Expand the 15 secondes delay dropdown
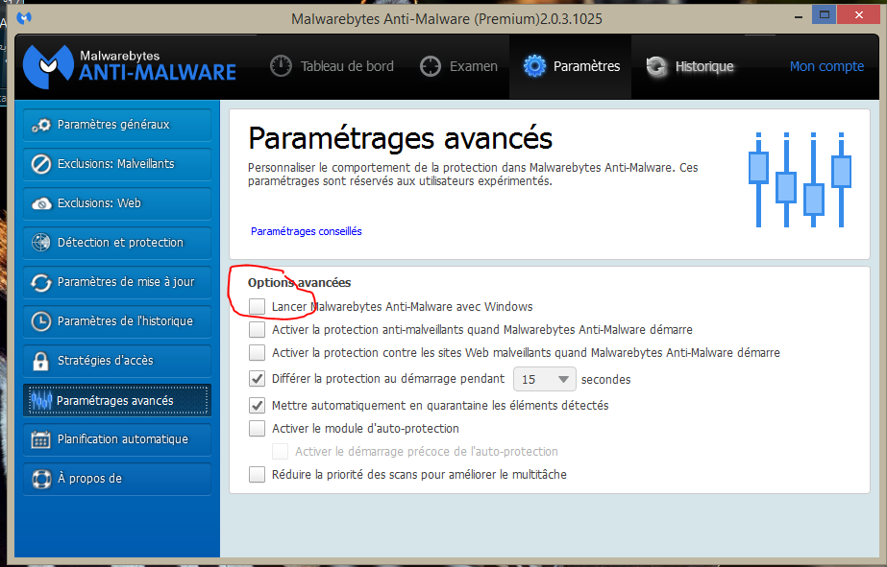The width and height of the screenshot is (887, 567). tap(545, 379)
